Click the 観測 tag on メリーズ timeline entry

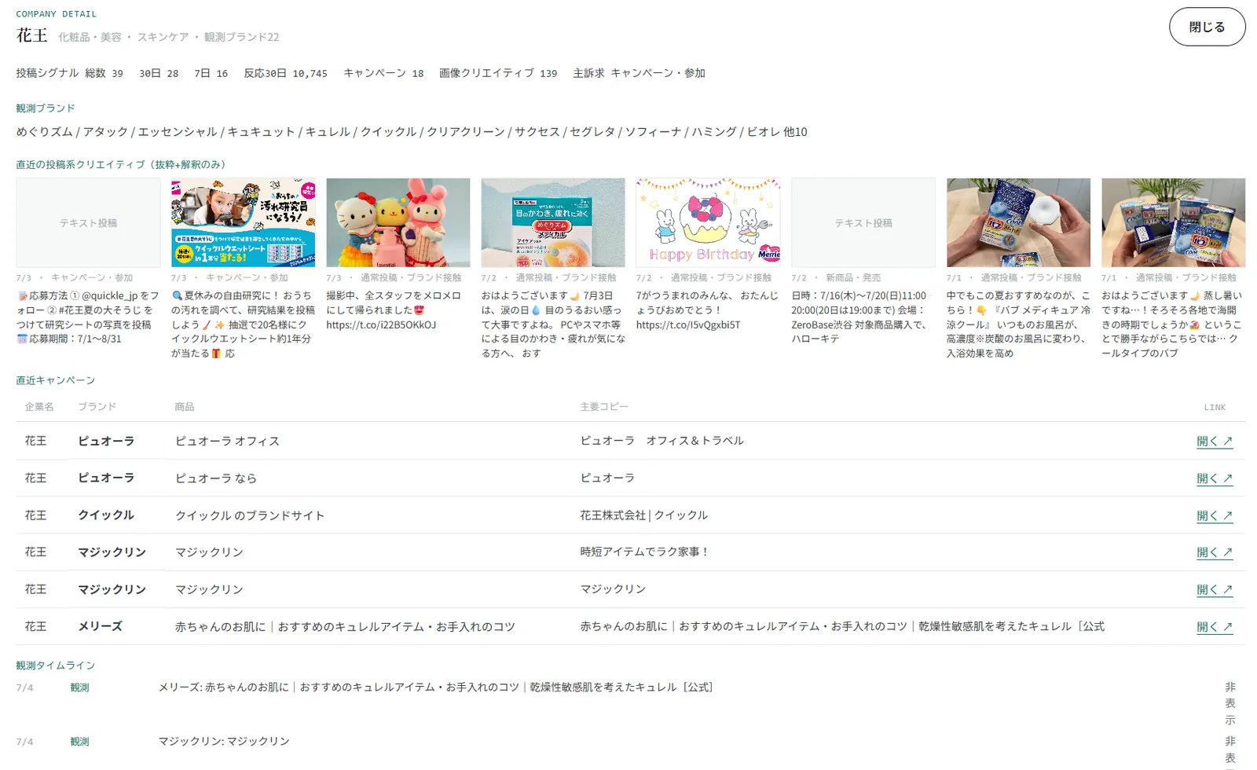(79, 687)
